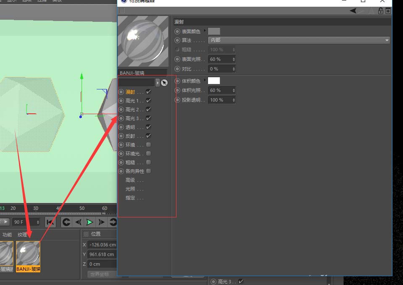Click the 世界坐标 button below the position fields
The height and width of the screenshot is (285, 403).
tap(100, 274)
